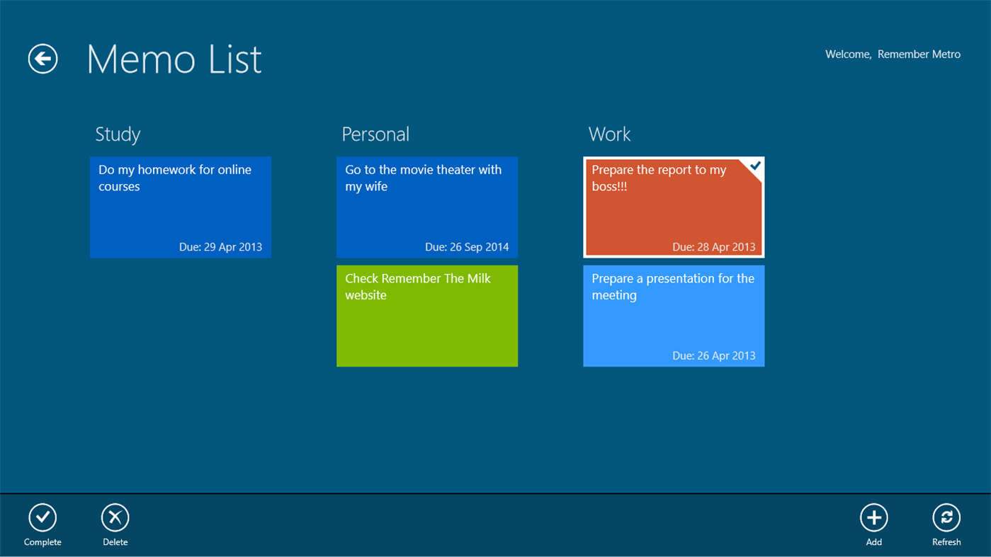This screenshot has width=991, height=557.
Task: Refresh the memo list
Action: tap(946, 517)
